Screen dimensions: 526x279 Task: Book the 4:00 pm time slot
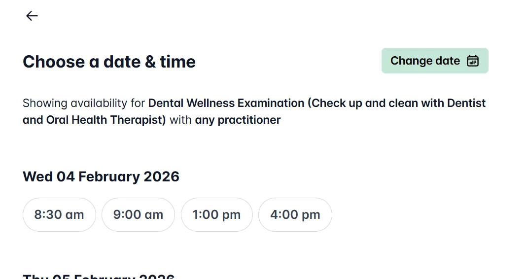(x=295, y=214)
